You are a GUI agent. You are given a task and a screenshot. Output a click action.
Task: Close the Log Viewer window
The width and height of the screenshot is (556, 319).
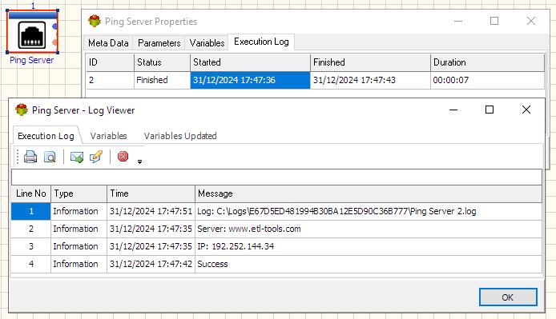click(x=526, y=110)
